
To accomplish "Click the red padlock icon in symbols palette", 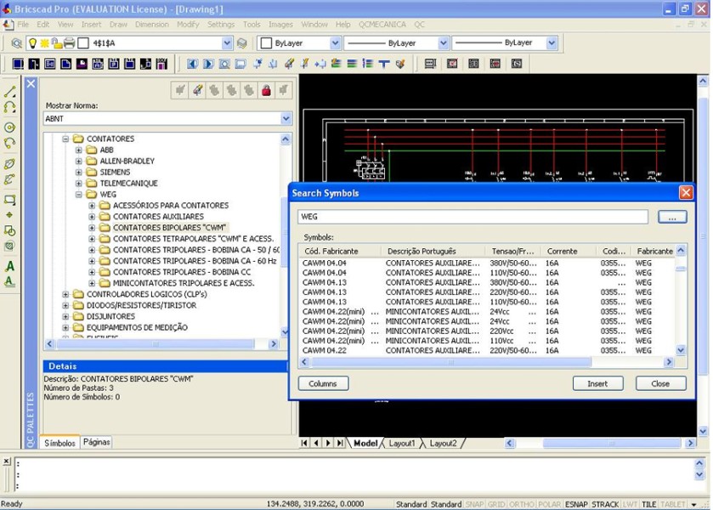I will point(267,90).
